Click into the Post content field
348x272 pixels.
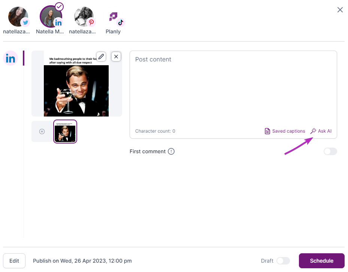pyautogui.click(x=233, y=90)
